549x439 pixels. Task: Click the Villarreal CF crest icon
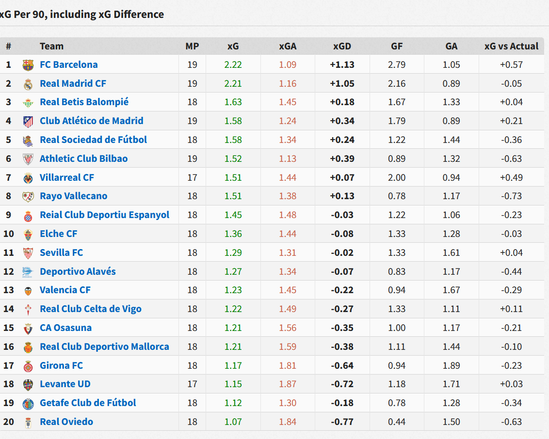coord(28,178)
